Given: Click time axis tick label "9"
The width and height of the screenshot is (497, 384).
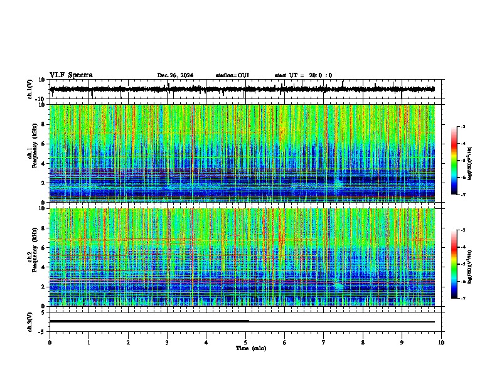Looking at the screenshot, I should (x=402, y=343).
